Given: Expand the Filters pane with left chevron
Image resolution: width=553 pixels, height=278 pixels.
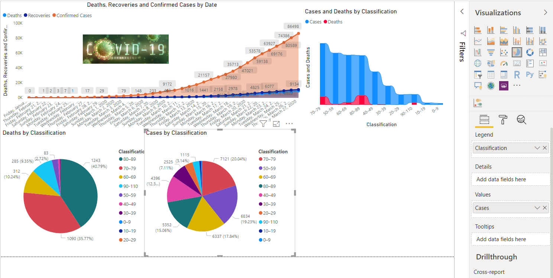Looking at the screenshot, I should [x=462, y=12].
